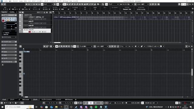This screenshot has height=109, width=194.
Task: Expand the Sends section in Inspector
Action: coord(9,55)
